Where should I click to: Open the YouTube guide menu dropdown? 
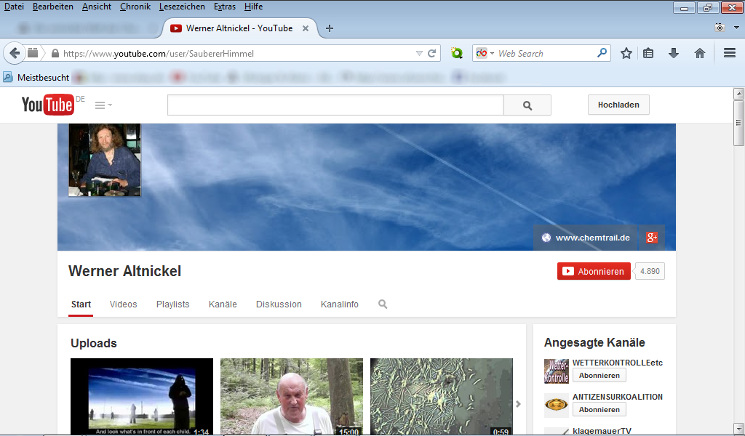[x=103, y=105]
